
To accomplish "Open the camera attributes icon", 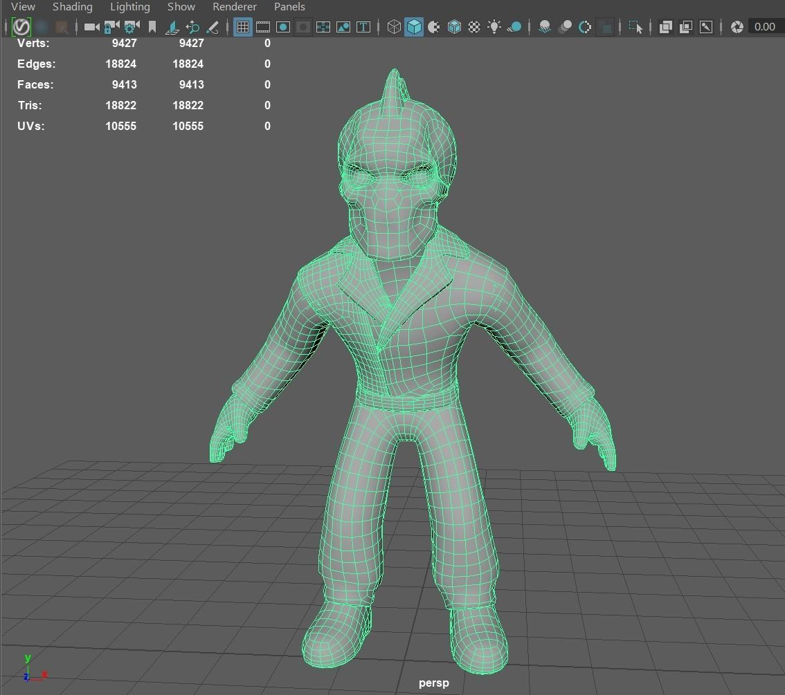I will [131, 26].
